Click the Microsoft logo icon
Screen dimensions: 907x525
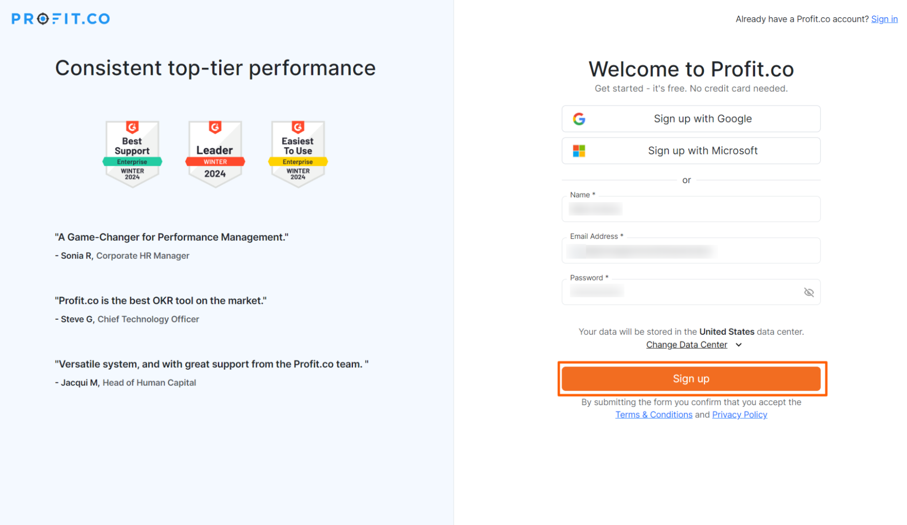click(x=579, y=151)
